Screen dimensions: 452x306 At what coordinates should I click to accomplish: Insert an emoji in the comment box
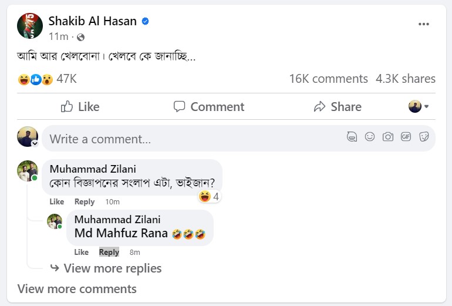click(x=370, y=137)
